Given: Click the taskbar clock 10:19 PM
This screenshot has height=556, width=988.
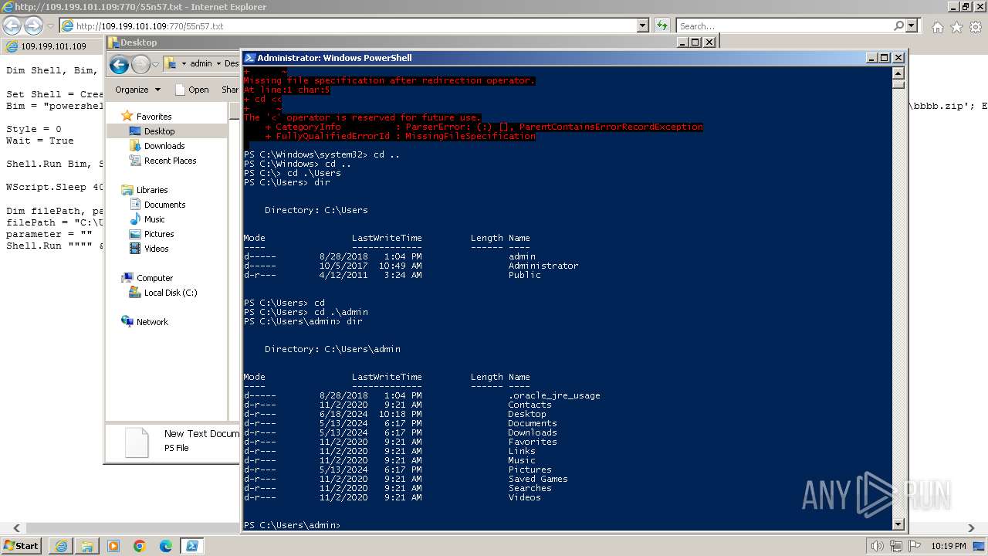Looking at the screenshot, I should pyautogui.click(x=949, y=546).
